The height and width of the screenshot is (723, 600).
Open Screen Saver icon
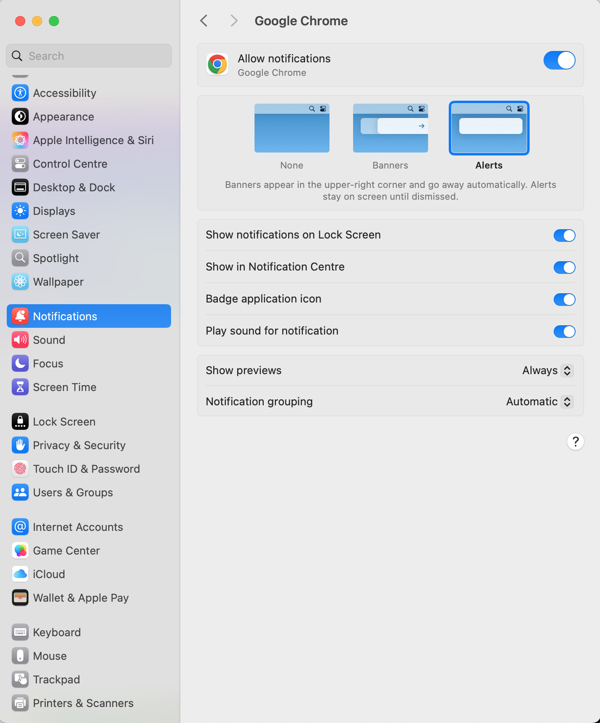[x=20, y=235]
